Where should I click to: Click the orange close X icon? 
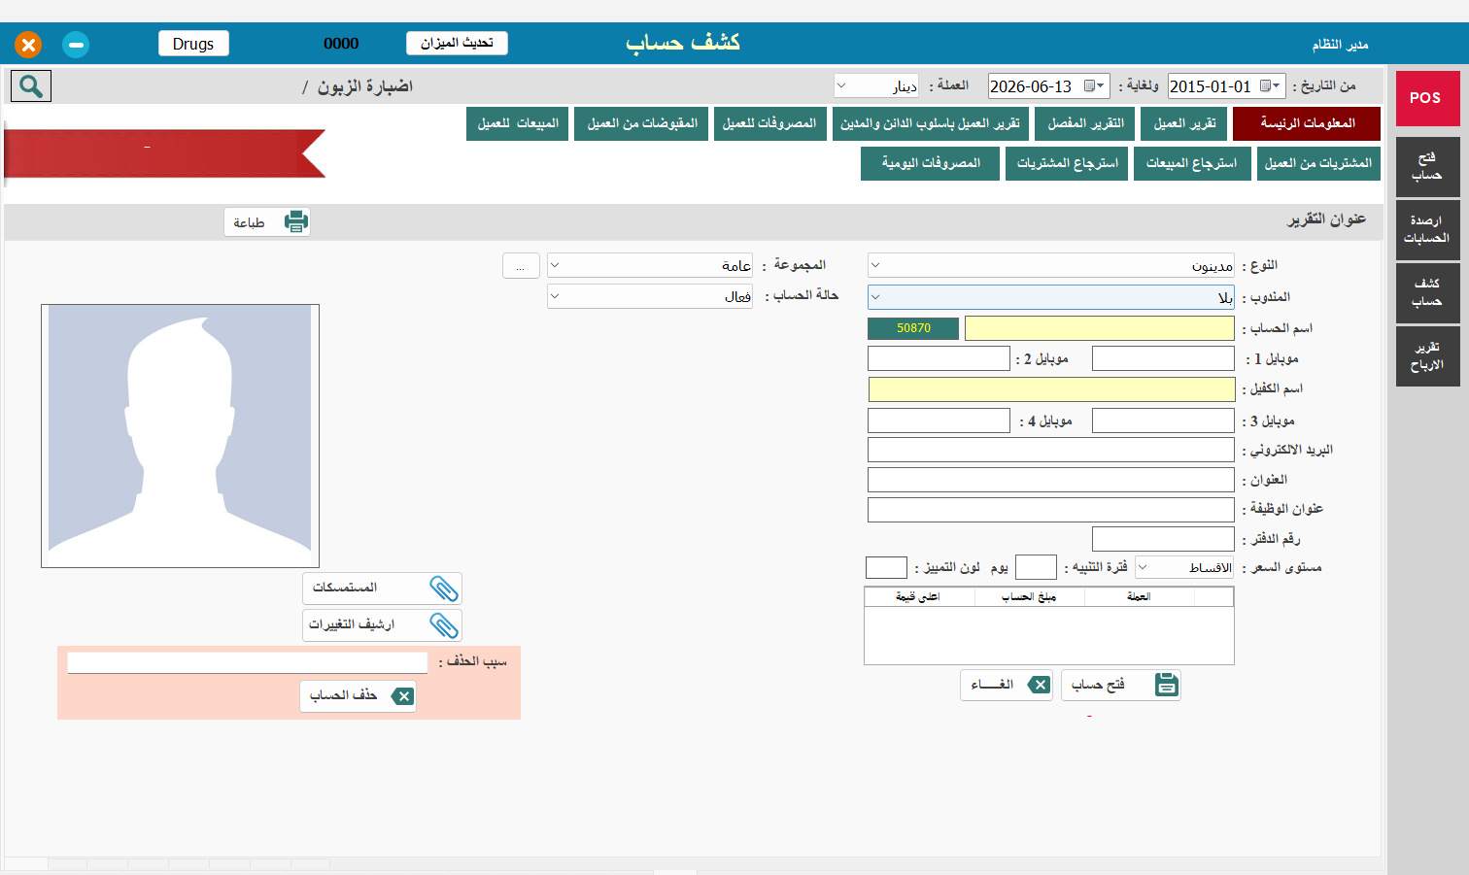28,45
